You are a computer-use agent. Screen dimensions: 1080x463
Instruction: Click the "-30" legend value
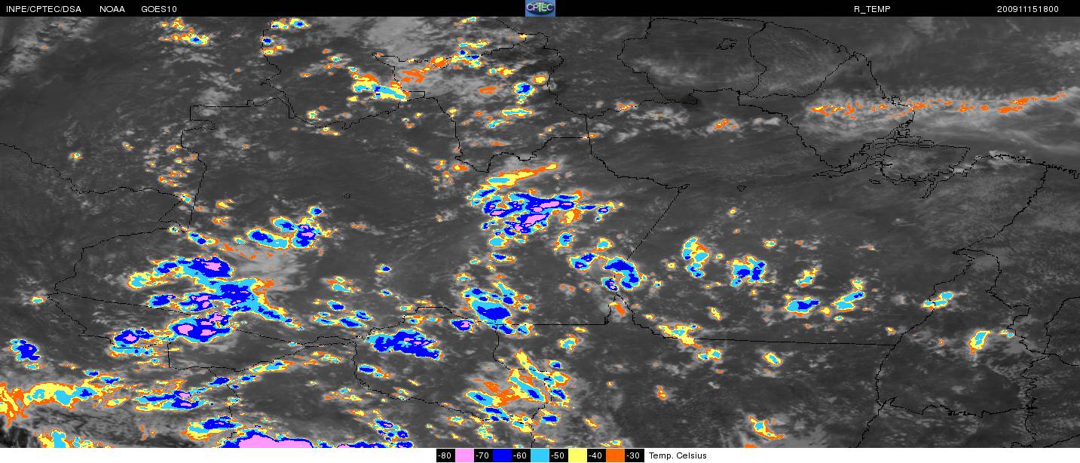[x=633, y=455]
